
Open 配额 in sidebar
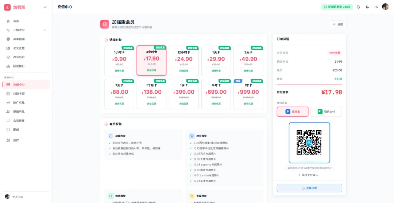click(26, 130)
